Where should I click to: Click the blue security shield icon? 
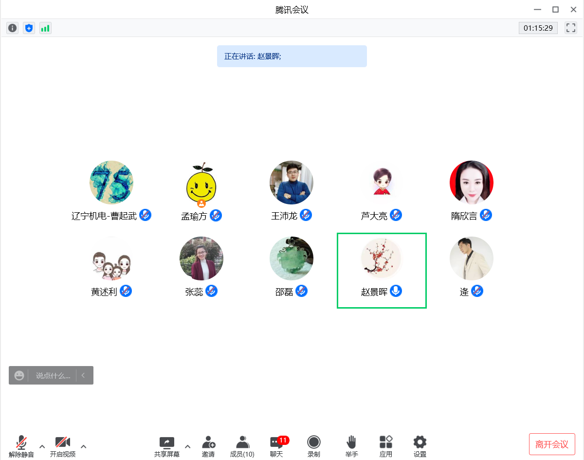pyautogui.click(x=29, y=28)
